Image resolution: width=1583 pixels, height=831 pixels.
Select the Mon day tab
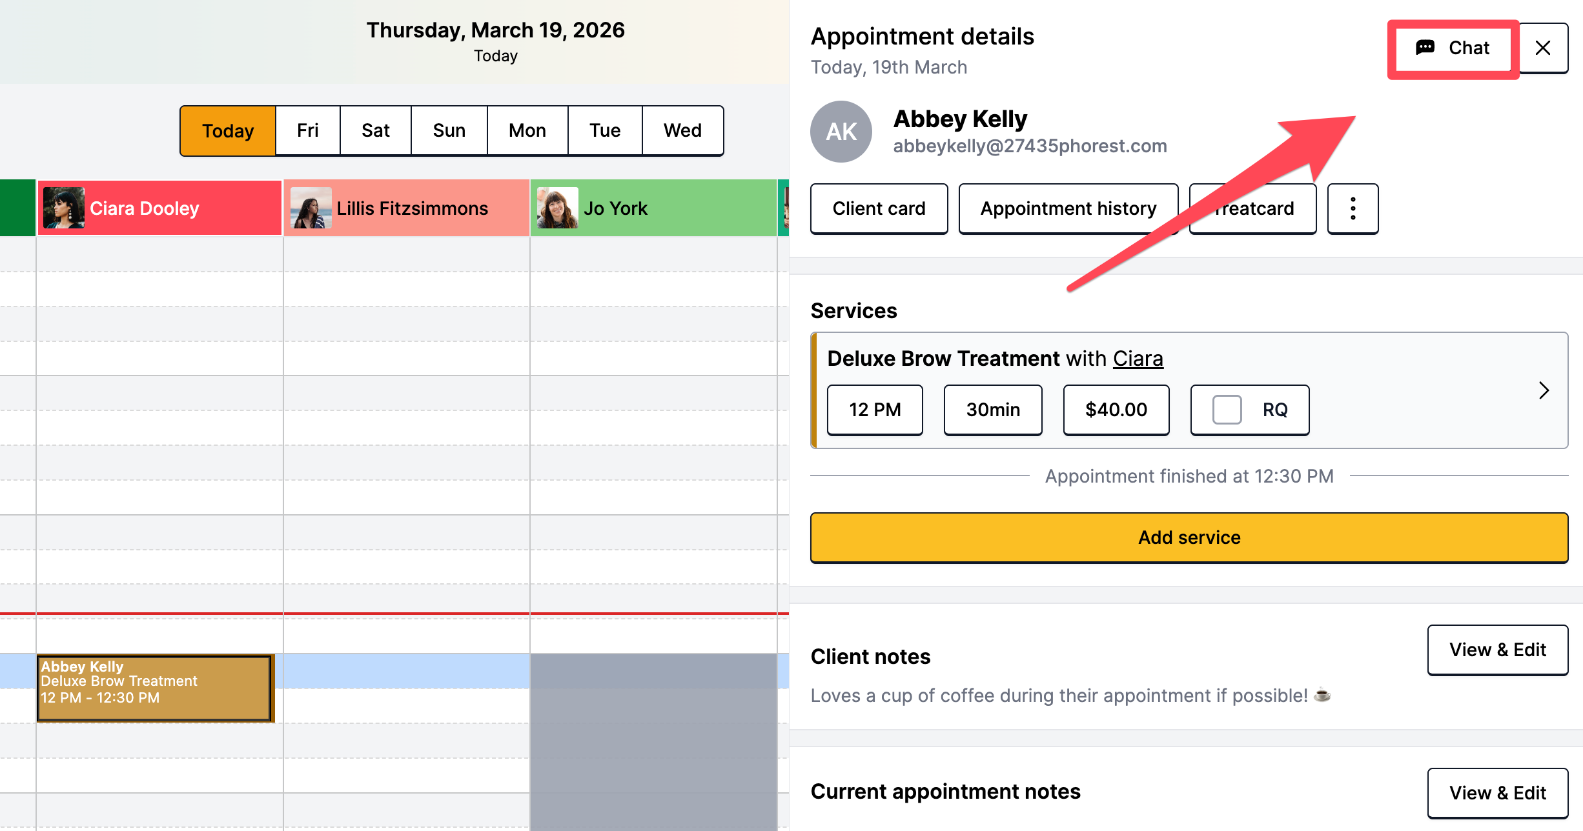tap(527, 131)
